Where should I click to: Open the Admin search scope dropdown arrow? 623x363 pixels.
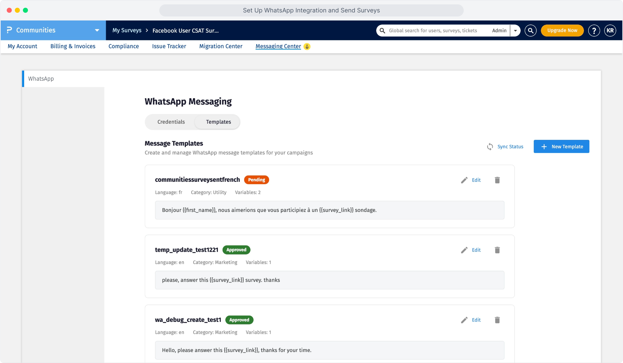515,31
